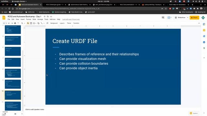Add a comment using toolbar icon

tap(48, 23)
